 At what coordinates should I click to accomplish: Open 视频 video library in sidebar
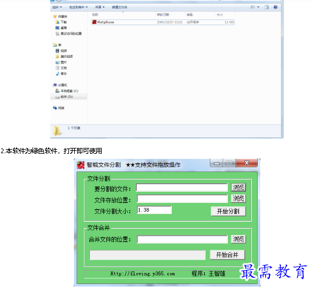pyautogui.click(x=61, y=51)
